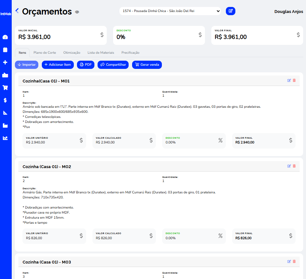
Task: Click edit icon for Cozinha(Casa 01) - M01
Action: 289,81
